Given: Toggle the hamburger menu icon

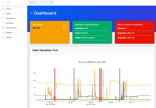Looking at the screenshot, I should point(3,2).
